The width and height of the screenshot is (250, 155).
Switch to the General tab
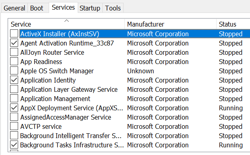14,8
